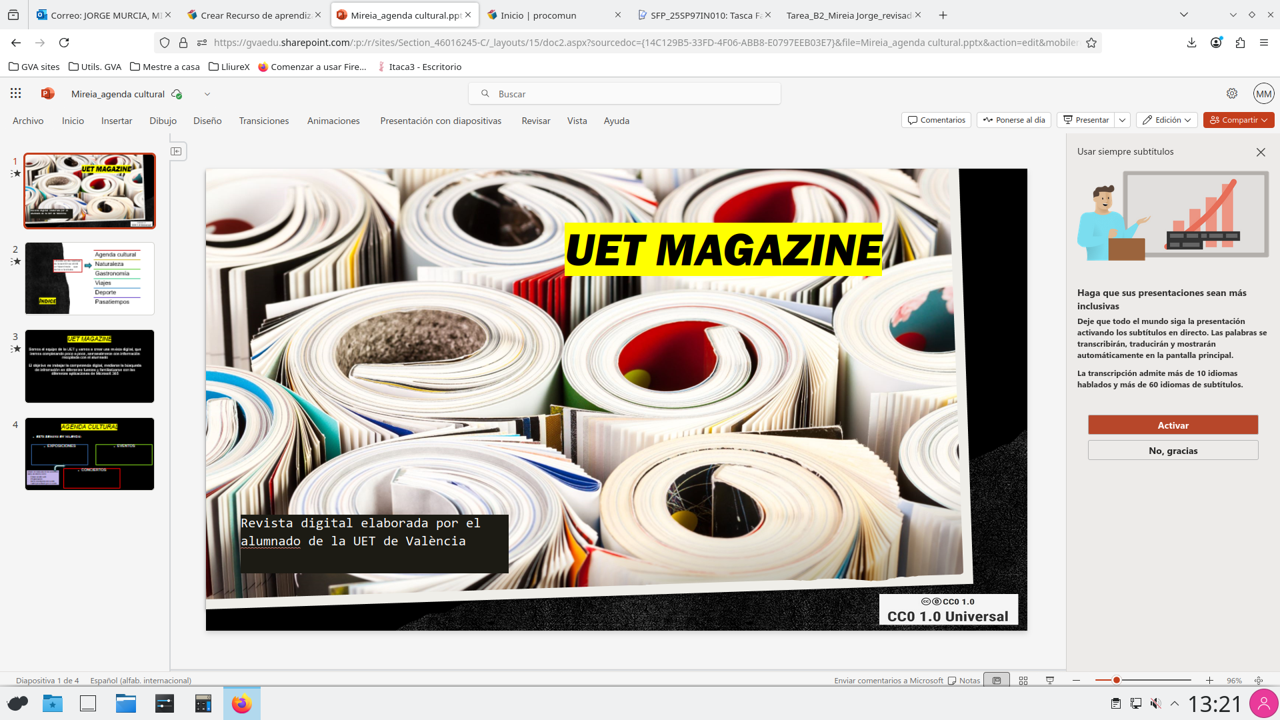Select slide 4 Agenda Cultural thumbnail
Image resolution: width=1280 pixels, height=720 pixels.
click(89, 454)
